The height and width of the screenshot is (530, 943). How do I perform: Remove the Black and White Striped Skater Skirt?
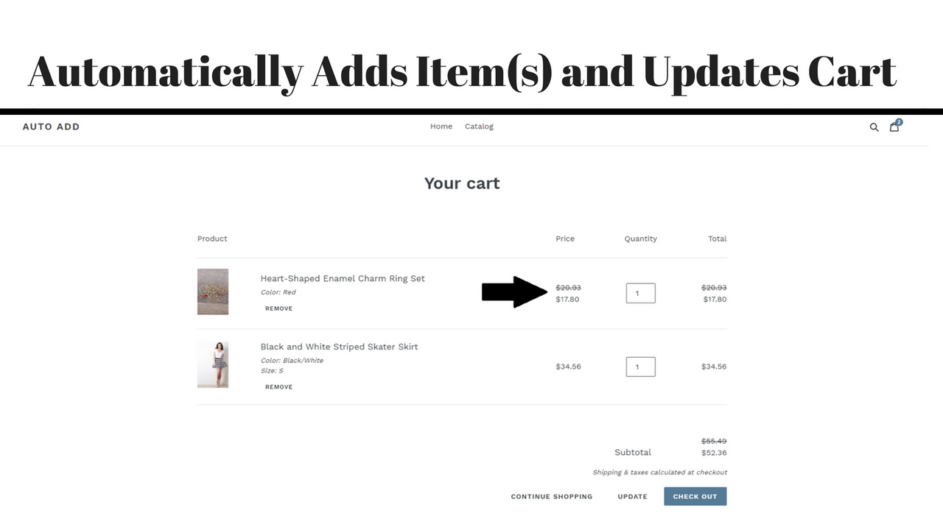[x=278, y=387]
